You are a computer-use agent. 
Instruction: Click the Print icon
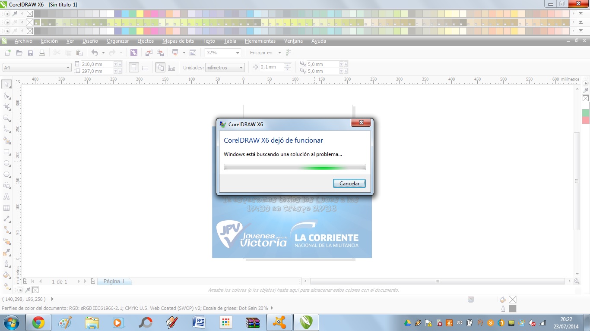tap(42, 53)
